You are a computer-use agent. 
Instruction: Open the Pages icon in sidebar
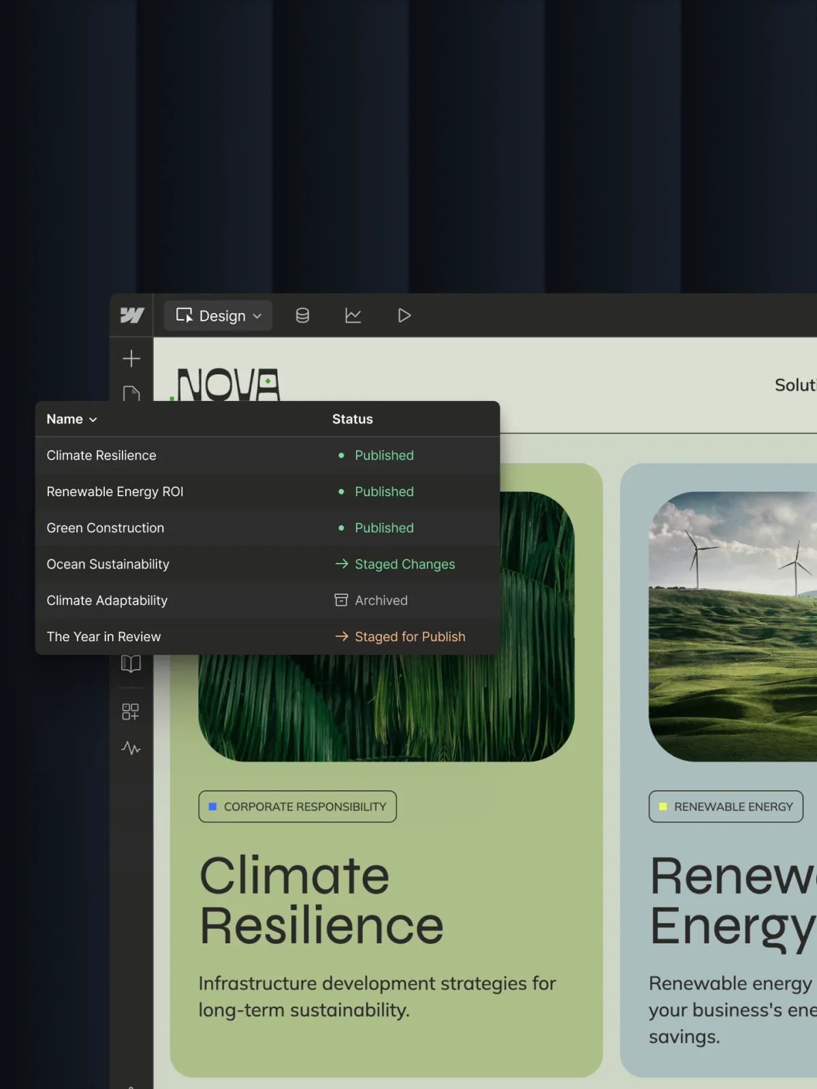131,393
